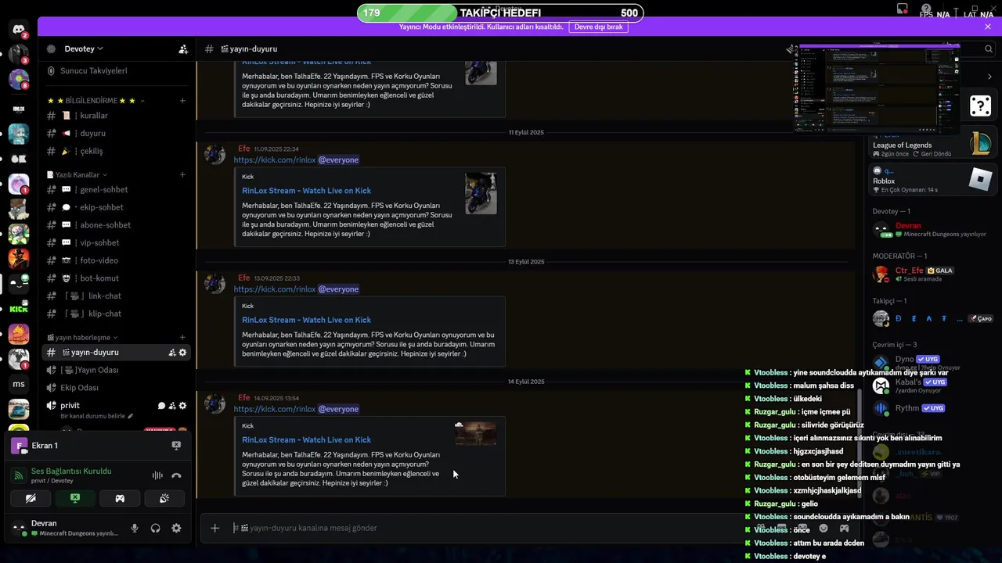Open RinLox Stream title in 13.09.2025 embed
The image size is (1002, 563).
[x=306, y=320]
